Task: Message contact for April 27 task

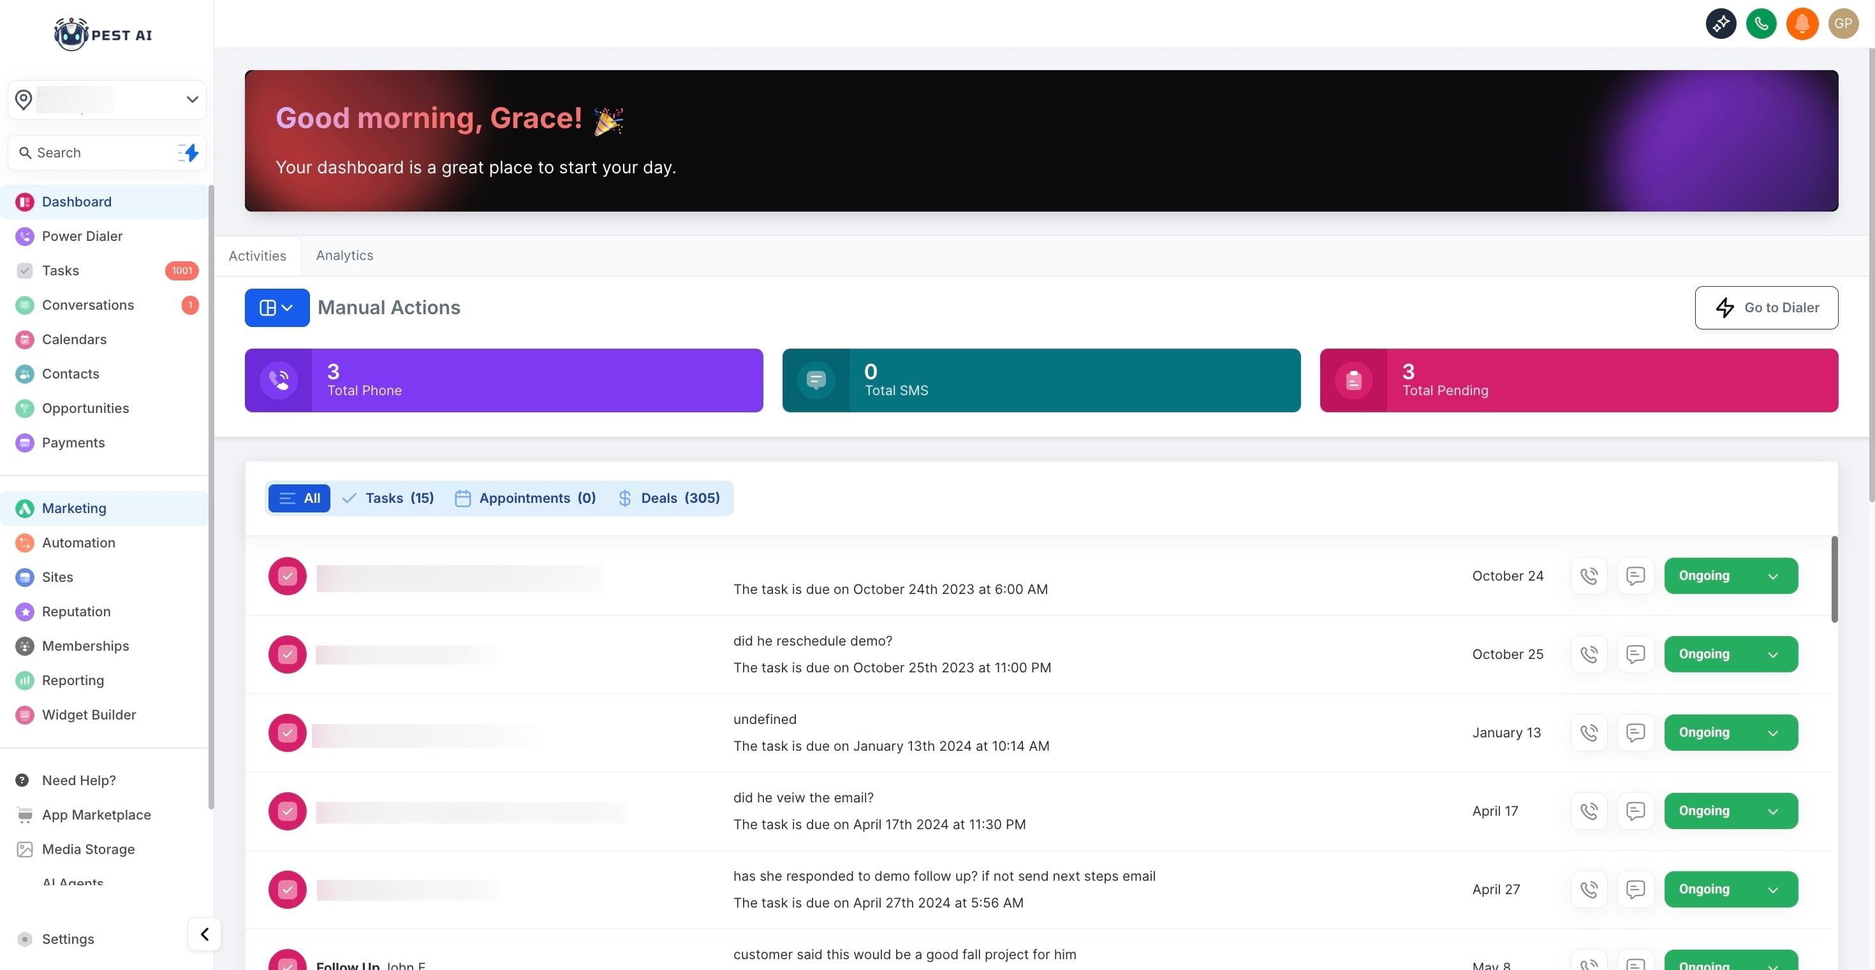Action: tap(1636, 889)
